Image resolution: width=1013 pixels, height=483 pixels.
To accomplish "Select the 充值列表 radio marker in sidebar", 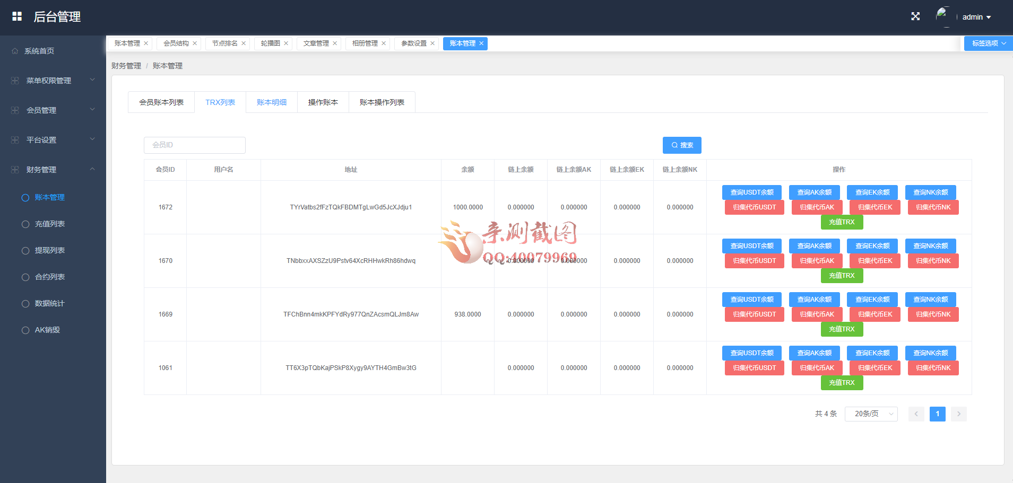I will pyautogui.click(x=25, y=224).
